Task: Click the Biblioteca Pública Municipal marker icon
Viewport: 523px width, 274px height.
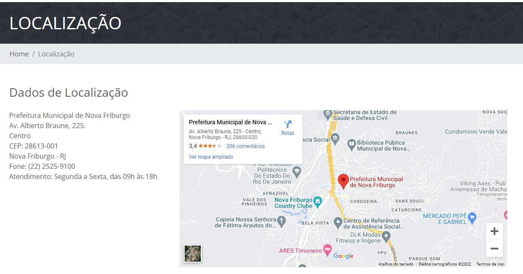Action: pos(351,144)
